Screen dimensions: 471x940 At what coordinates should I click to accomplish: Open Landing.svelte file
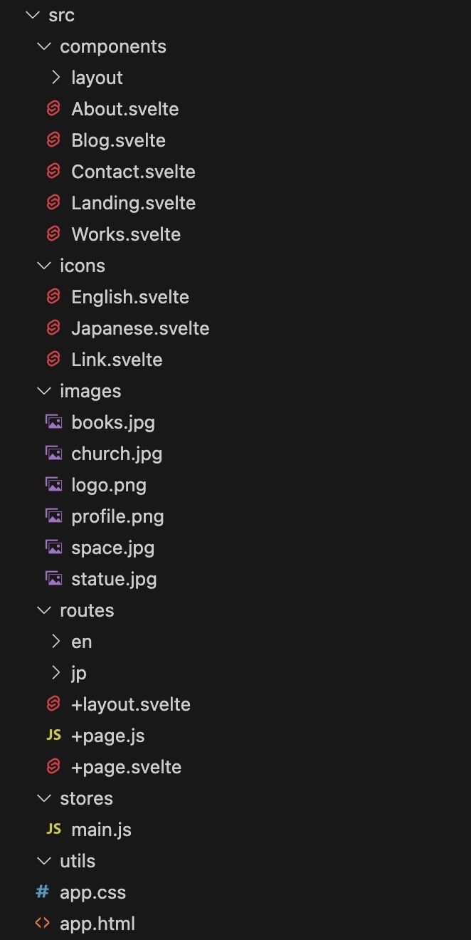point(133,203)
